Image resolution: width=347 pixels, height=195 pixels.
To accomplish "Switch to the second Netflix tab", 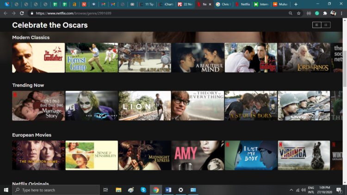I will 242,4.
